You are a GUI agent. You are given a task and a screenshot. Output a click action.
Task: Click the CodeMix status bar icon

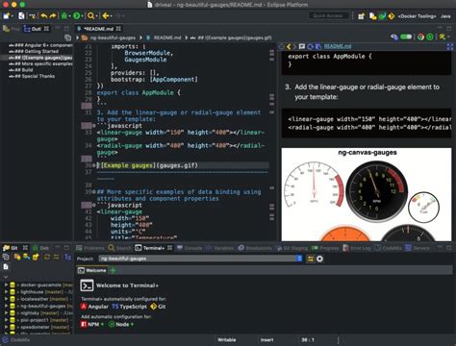tap(5, 340)
